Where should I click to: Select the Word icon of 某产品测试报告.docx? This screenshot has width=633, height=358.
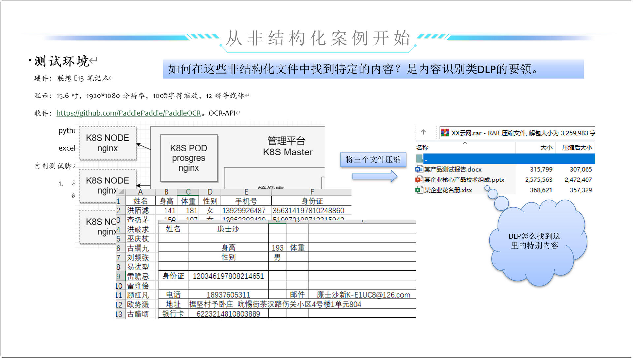(x=419, y=169)
